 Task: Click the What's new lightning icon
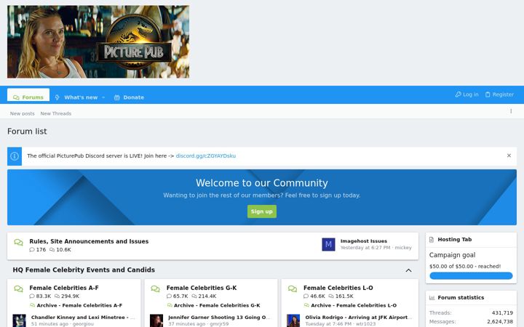(x=57, y=97)
